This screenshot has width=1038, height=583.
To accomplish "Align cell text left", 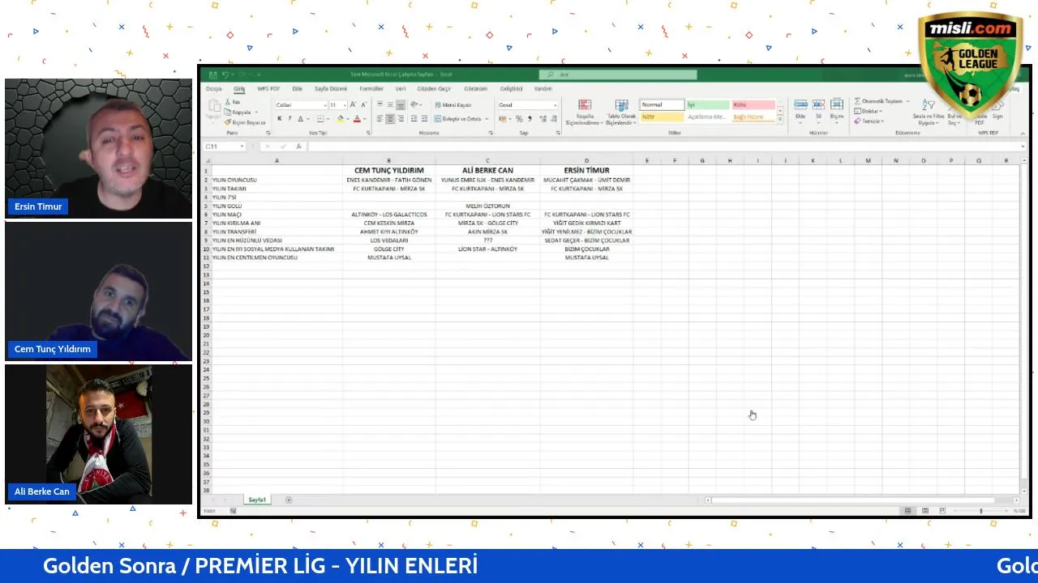I will [380, 119].
